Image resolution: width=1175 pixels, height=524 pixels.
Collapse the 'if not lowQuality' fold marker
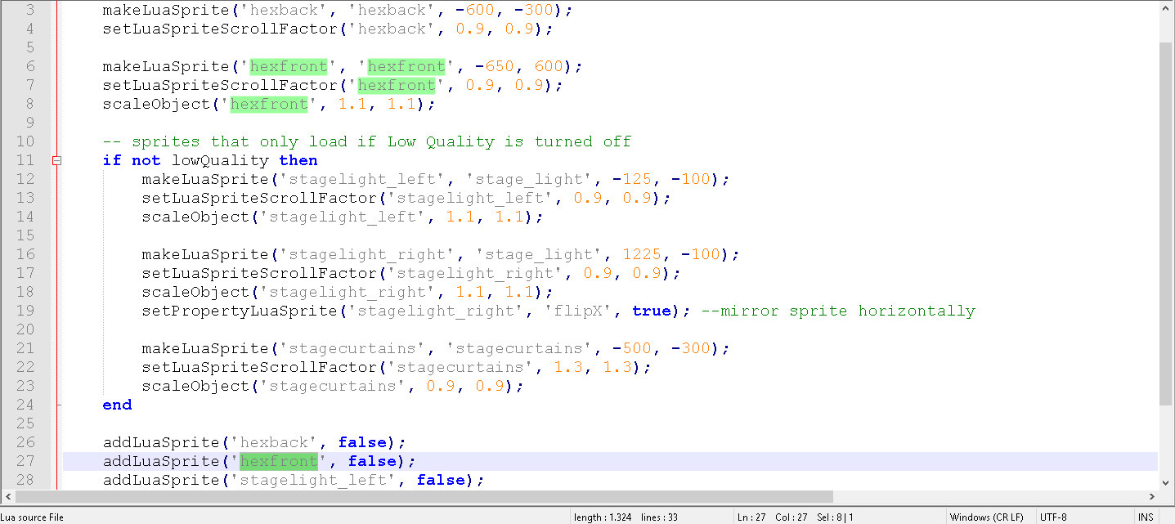56,161
